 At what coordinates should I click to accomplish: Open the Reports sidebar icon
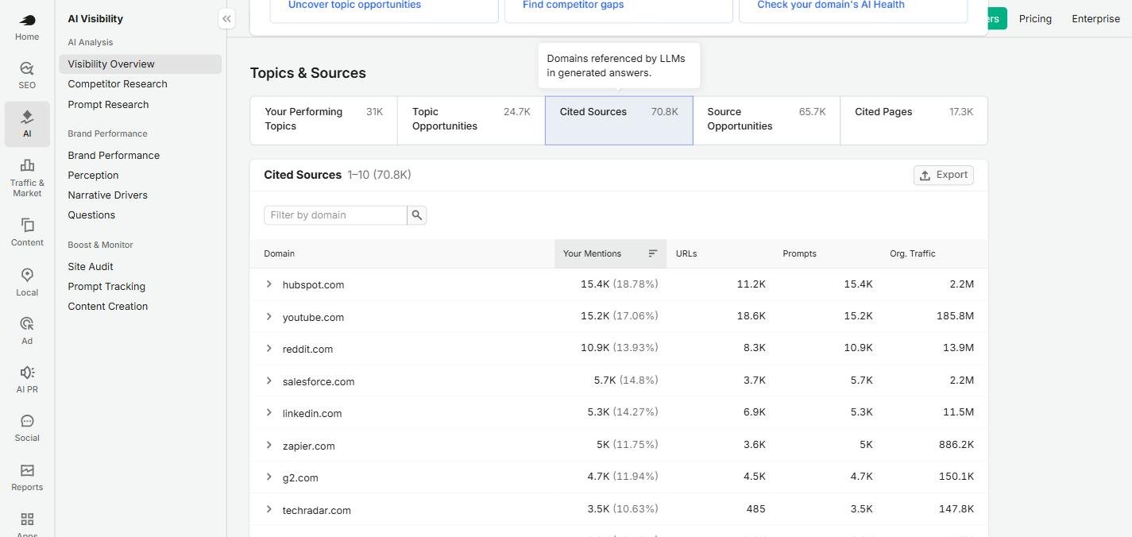coord(27,470)
